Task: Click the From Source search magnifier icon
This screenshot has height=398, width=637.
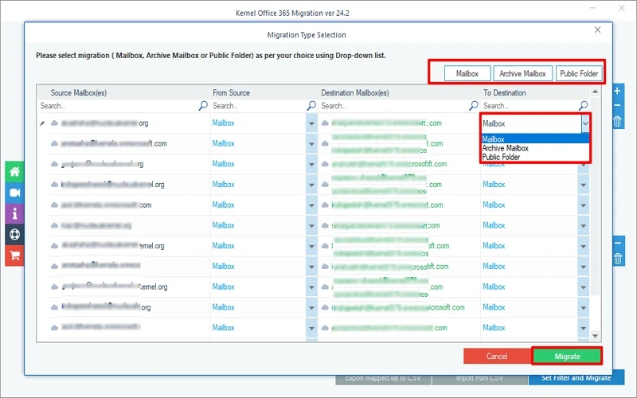Action: tap(311, 106)
